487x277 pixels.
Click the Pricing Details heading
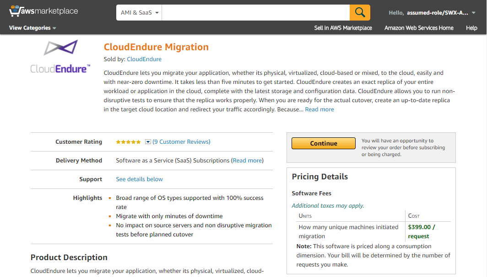click(319, 177)
